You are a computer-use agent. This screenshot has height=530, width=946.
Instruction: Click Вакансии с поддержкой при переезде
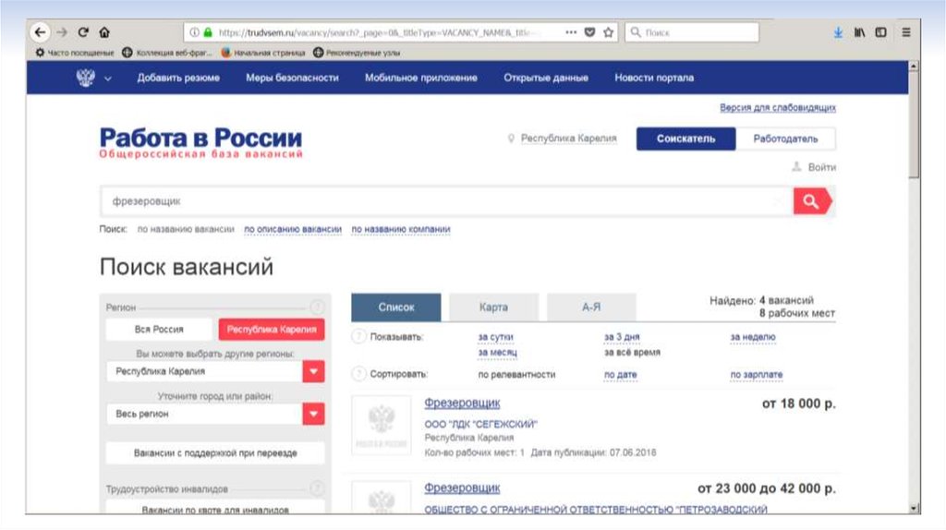[x=215, y=452]
